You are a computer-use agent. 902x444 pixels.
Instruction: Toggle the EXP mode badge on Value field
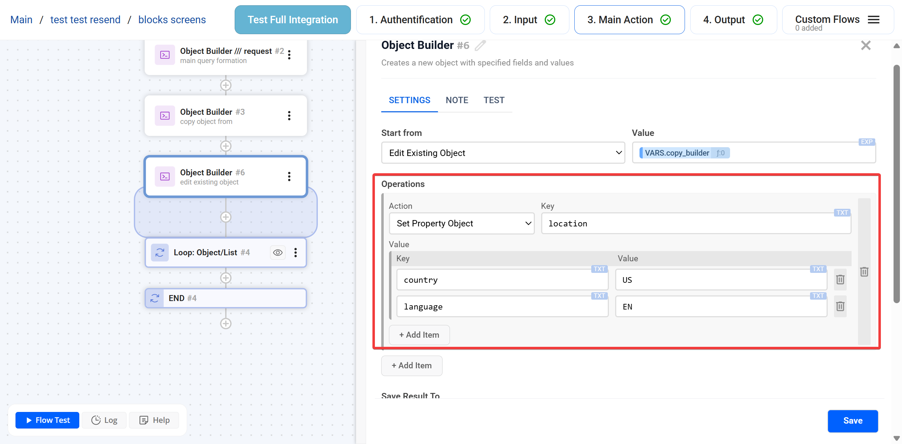tap(866, 142)
